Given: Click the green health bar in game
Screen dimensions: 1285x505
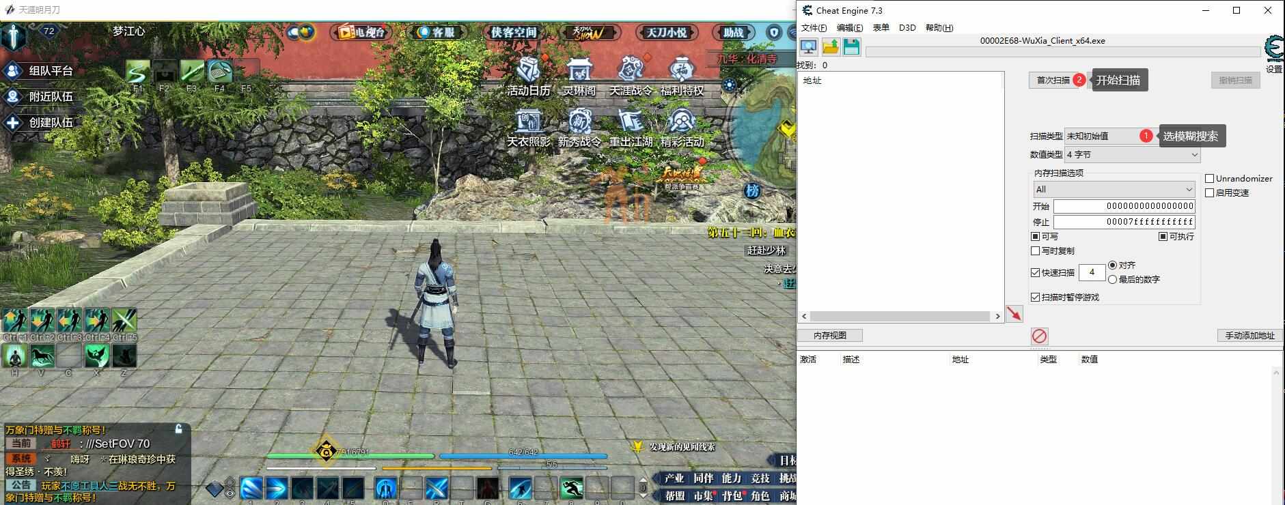Looking at the screenshot, I should (x=350, y=456).
